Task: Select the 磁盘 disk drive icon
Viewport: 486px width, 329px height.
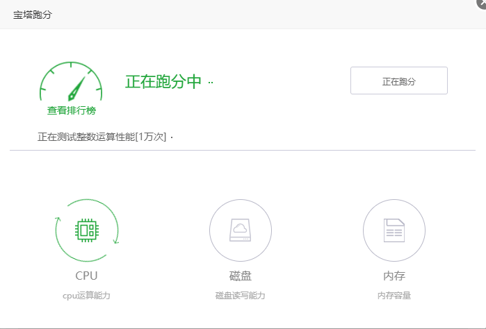Action: click(x=240, y=230)
